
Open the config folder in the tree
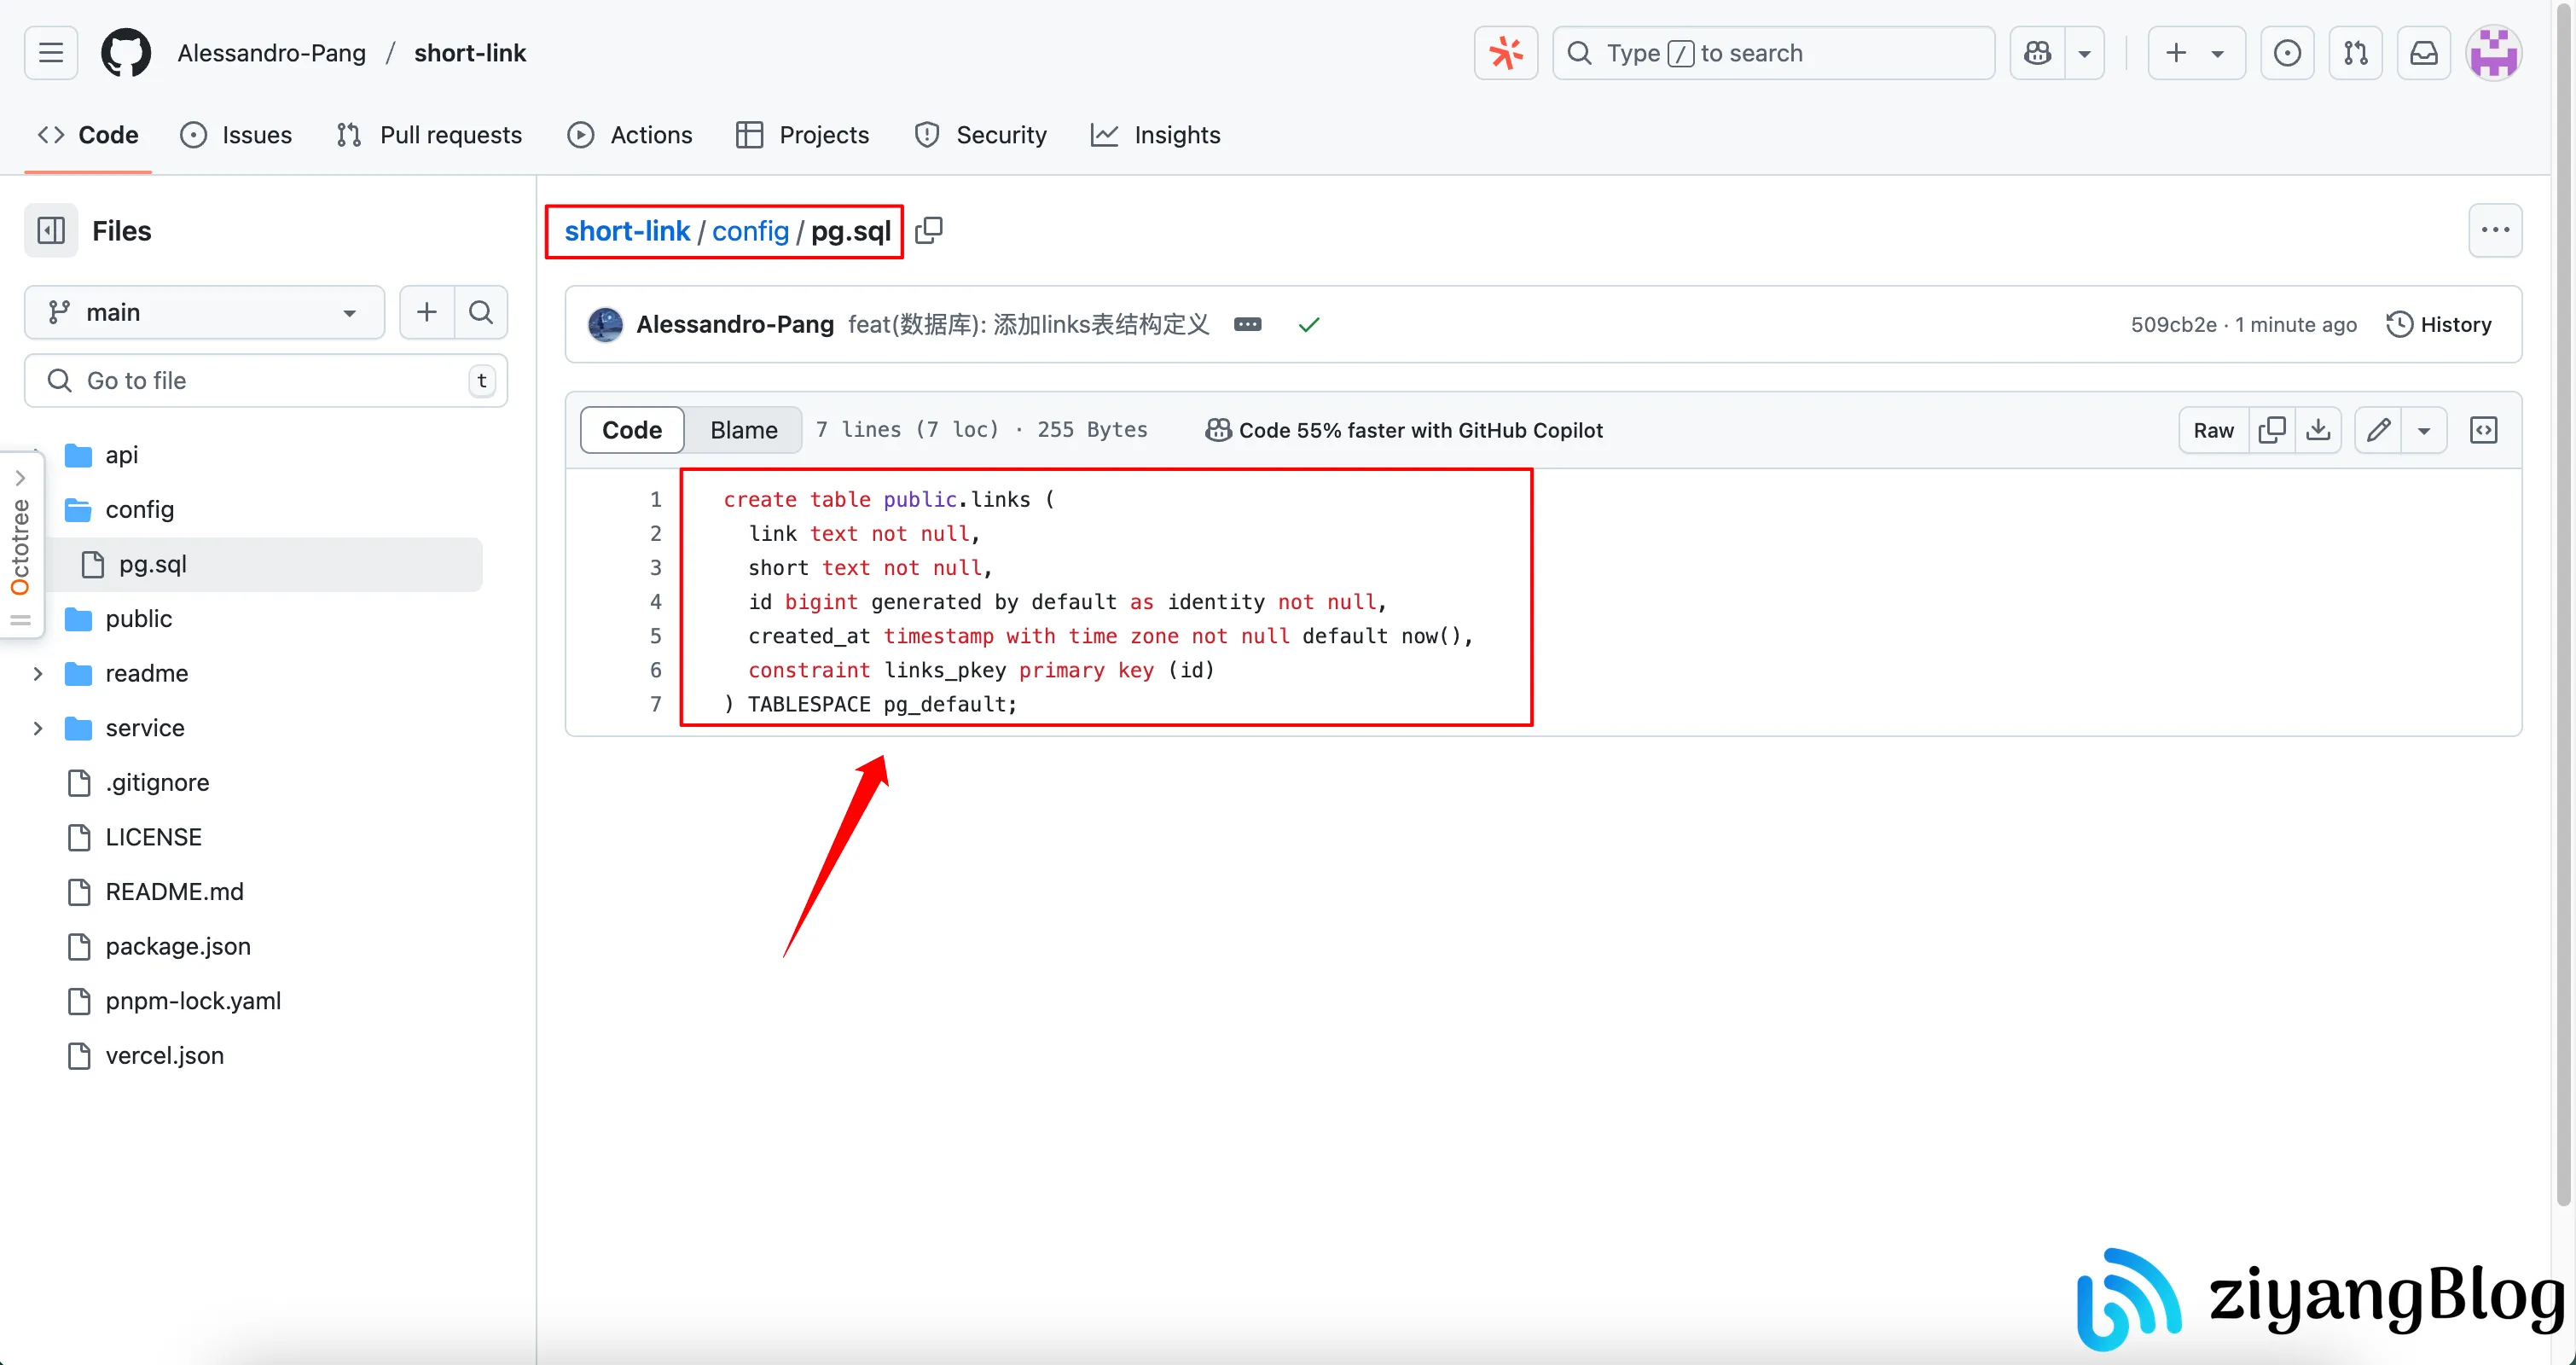(140, 509)
